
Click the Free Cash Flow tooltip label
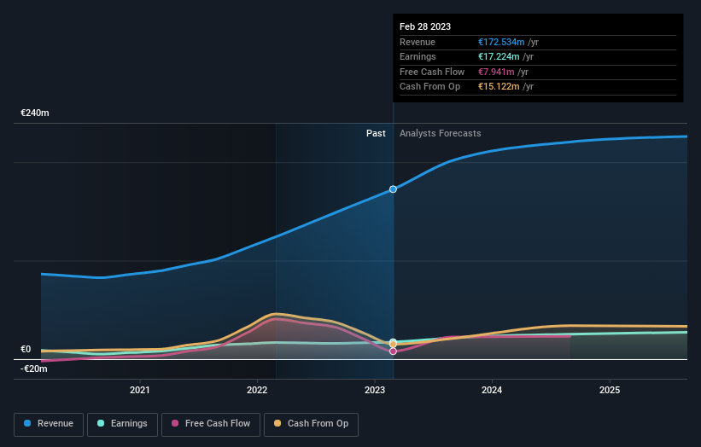[432, 72]
